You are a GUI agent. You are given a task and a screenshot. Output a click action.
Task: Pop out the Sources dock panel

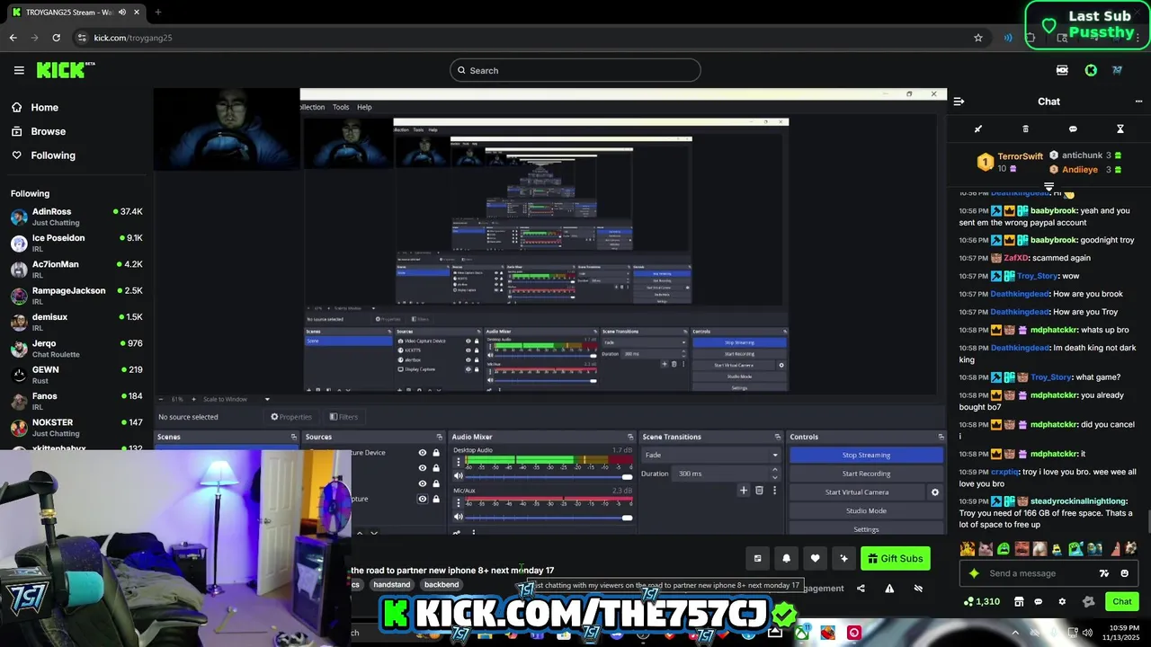pyautogui.click(x=441, y=437)
